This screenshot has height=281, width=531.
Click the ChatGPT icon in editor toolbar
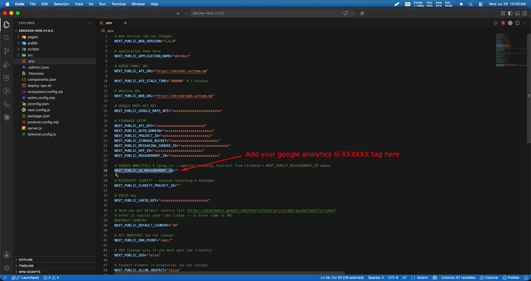(510, 23)
